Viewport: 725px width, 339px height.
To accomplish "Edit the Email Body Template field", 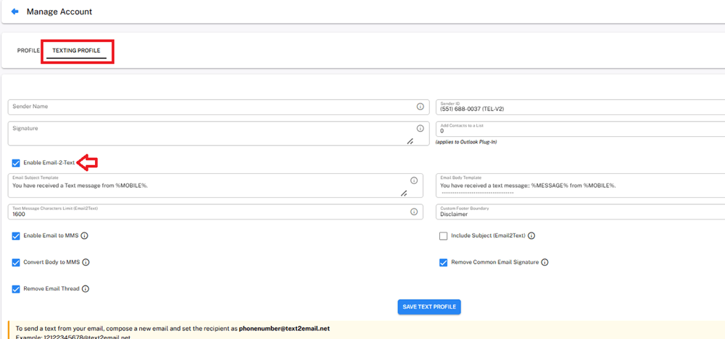I will coord(580,185).
